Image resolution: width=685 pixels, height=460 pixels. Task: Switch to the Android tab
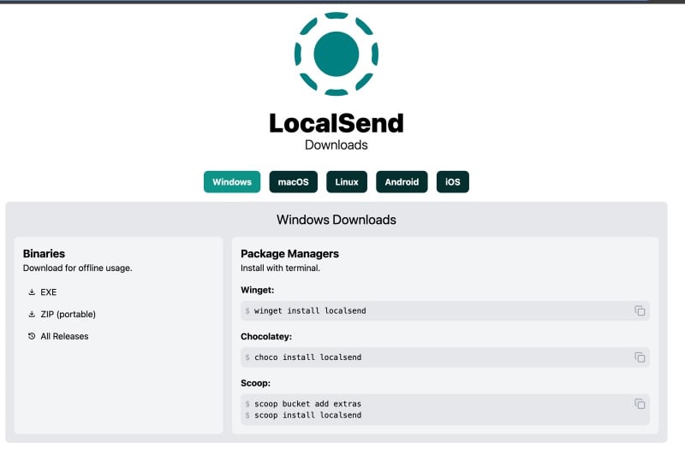tap(402, 181)
